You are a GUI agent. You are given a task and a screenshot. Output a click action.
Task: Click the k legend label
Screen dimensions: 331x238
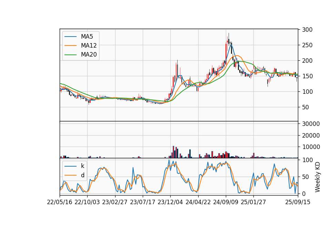pyautogui.click(x=82, y=166)
